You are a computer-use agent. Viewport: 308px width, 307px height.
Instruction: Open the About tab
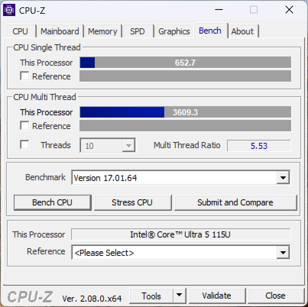coord(243,31)
